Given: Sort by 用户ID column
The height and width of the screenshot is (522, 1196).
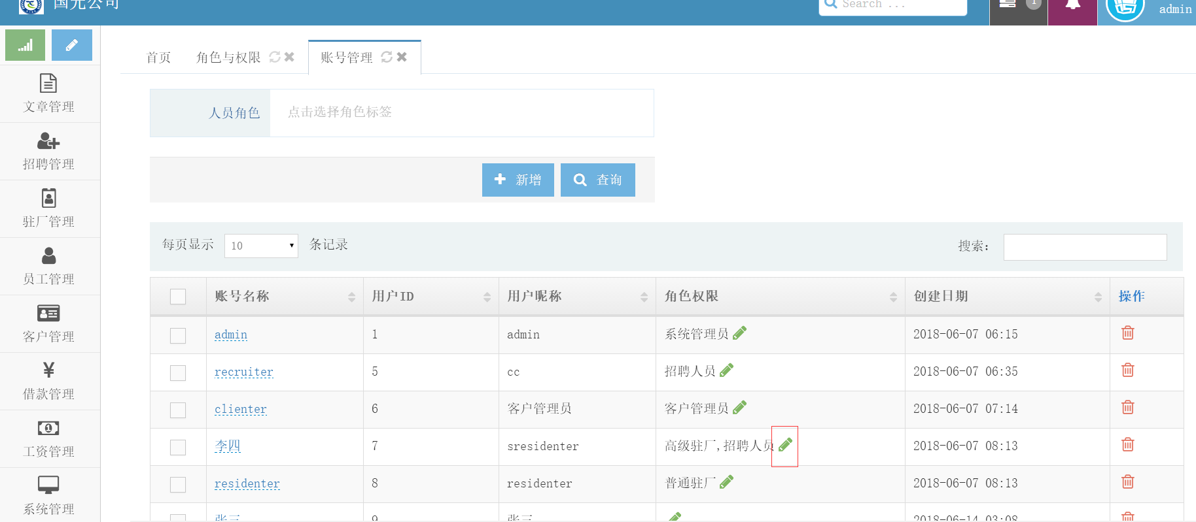Looking at the screenshot, I should pyautogui.click(x=431, y=297).
